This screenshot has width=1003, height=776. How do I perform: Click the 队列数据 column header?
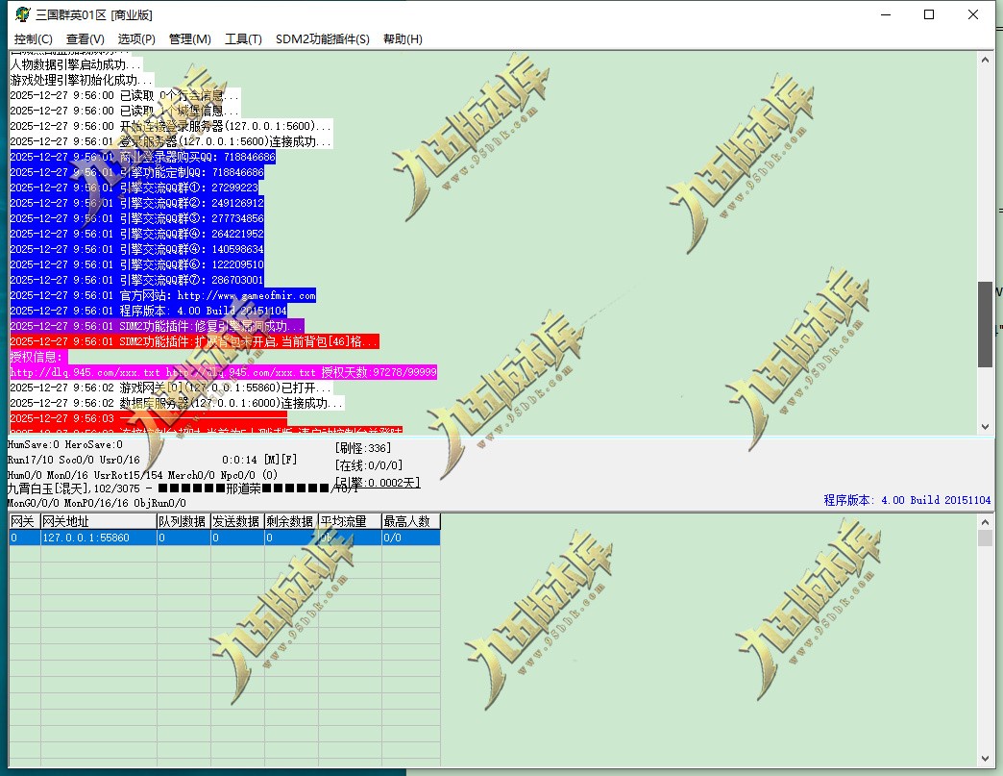(x=183, y=521)
